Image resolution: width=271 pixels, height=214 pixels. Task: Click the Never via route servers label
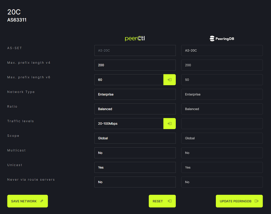coord(31,180)
